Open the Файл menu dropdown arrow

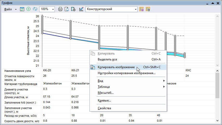(x=16, y=9)
